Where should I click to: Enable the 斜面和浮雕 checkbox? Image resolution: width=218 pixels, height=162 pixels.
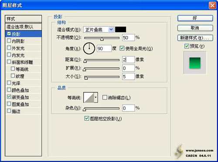pyautogui.click(x=9, y=62)
